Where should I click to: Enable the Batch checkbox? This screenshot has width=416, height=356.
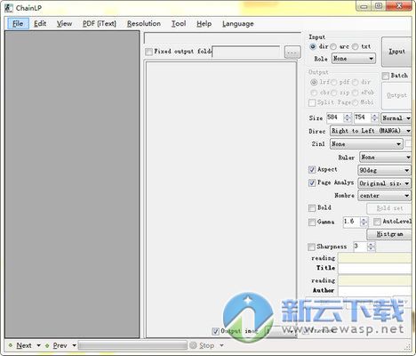click(x=385, y=76)
